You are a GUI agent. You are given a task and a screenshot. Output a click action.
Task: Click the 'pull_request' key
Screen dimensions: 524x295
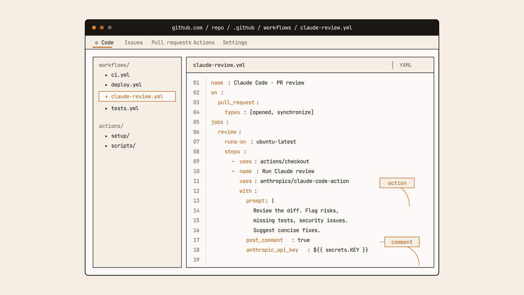tap(236, 102)
